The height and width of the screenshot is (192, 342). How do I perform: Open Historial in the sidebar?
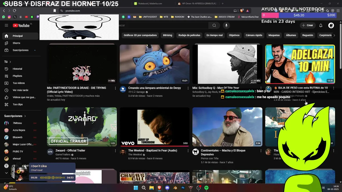tap(21, 69)
